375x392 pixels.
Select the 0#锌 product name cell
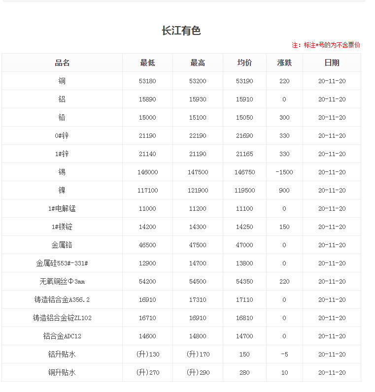click(x=62, y=135)
